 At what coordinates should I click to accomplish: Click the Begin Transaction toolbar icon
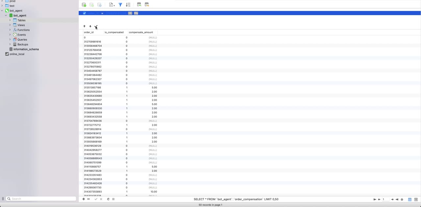tap(84, 5)
